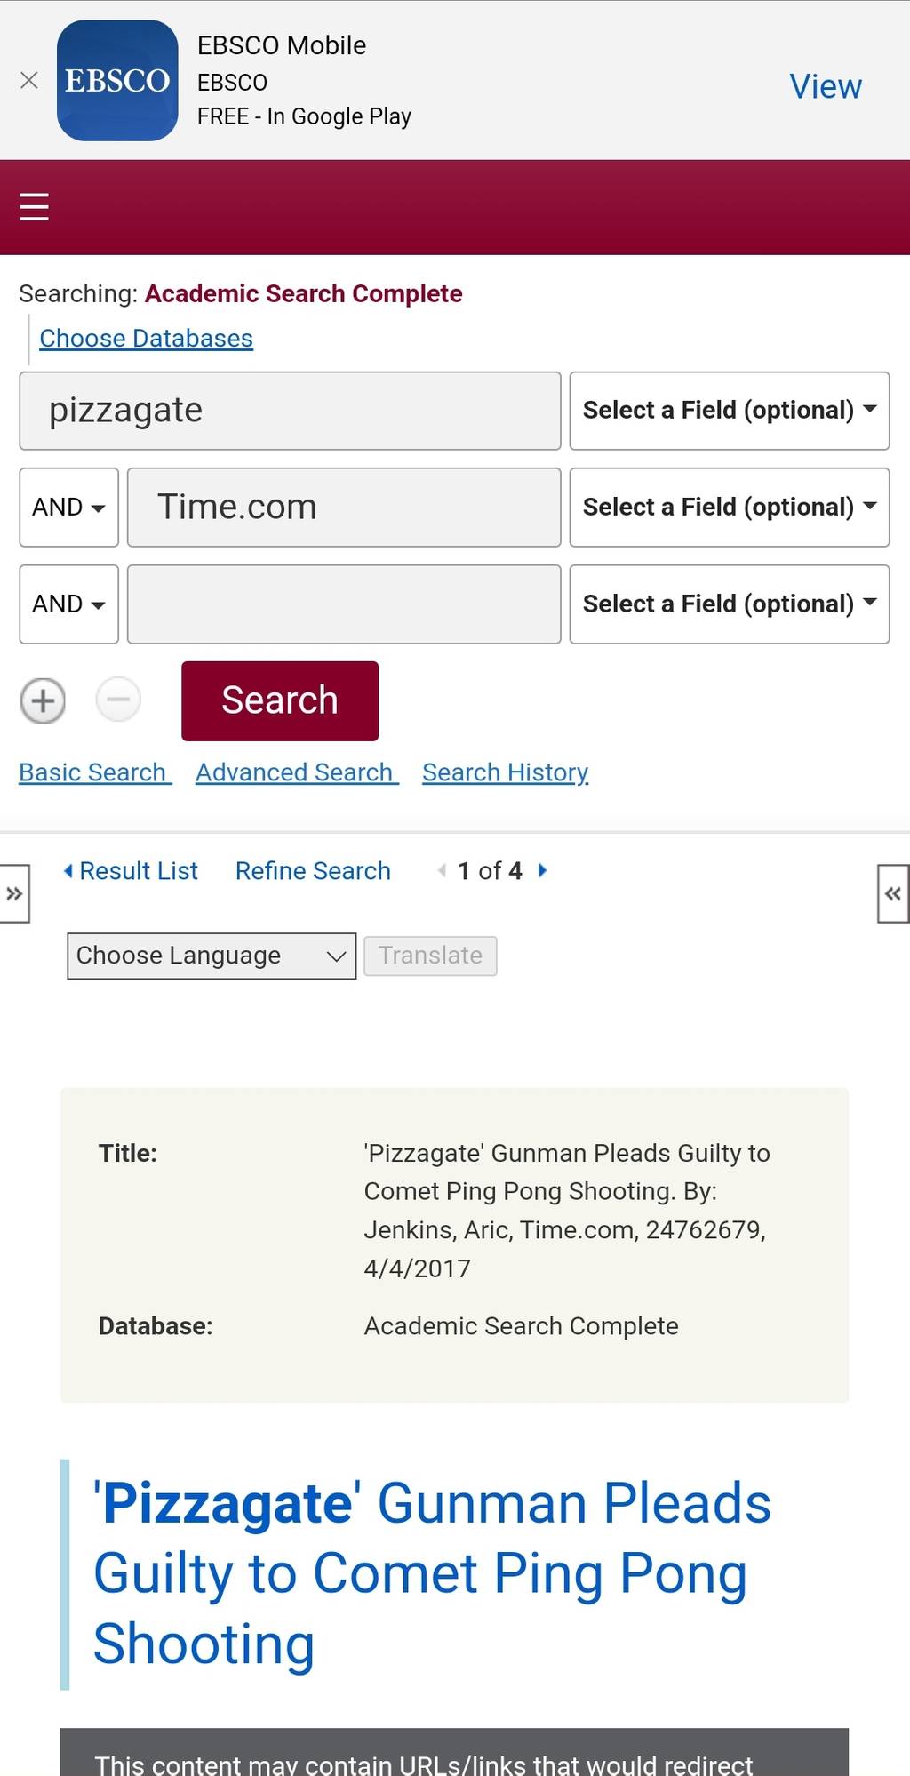The height and width of the screenshot is (1776, 910).
Task: Add a search row with plus icon
Action: tap(43, 701)
